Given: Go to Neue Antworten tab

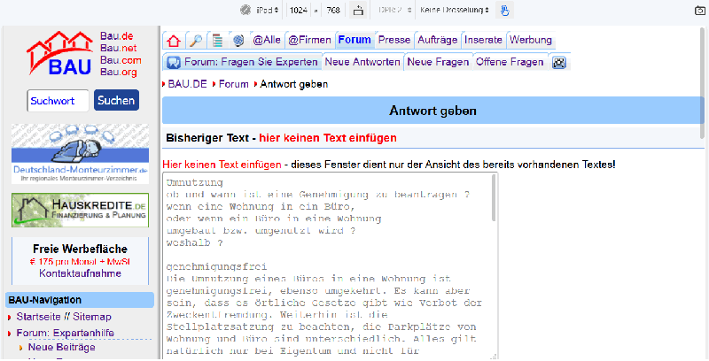Looking at the screenshot, I should point(362,62).
